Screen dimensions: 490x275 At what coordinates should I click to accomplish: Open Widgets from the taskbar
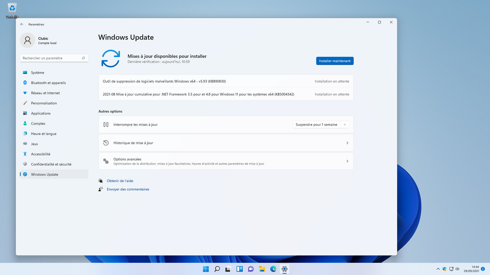tap(239, 269)
